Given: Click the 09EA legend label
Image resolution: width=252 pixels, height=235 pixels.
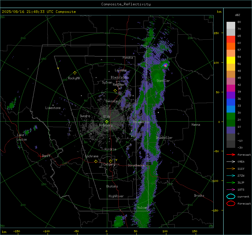Looking at the screenshot, I should (x=241, y=162).
